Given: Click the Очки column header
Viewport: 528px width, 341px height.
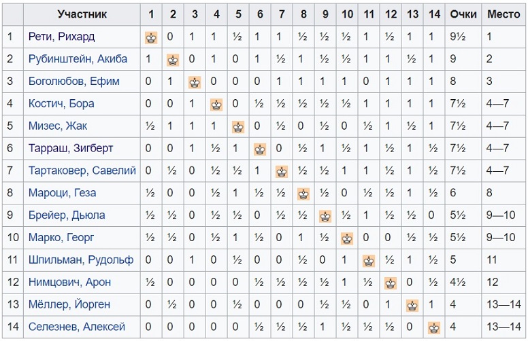Looking at the screenshot, I should [463, 14].
